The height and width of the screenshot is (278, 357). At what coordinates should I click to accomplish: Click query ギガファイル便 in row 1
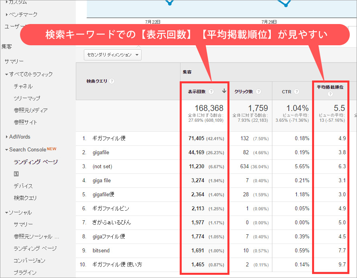109,138
